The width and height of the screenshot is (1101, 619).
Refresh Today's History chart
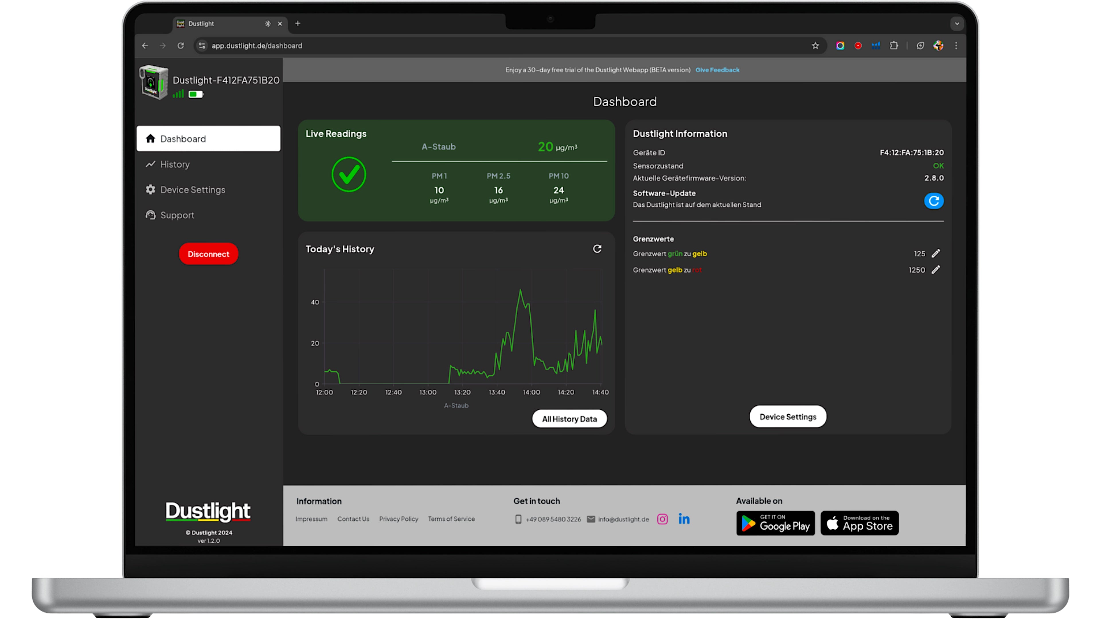click(x=597, y=249)
